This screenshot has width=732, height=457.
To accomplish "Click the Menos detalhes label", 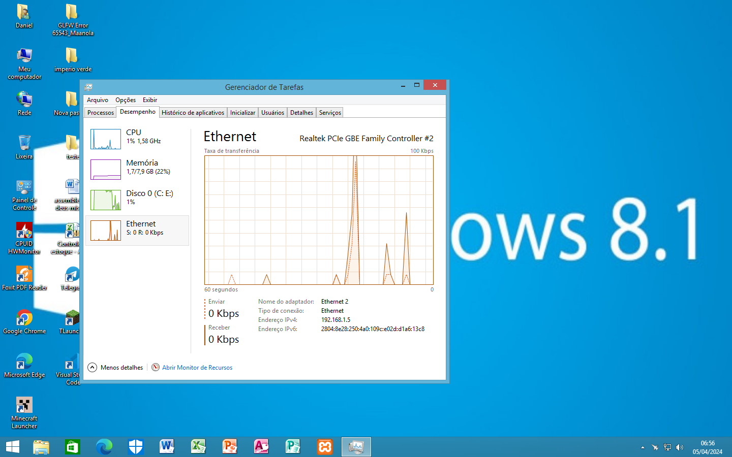I will [121, 368].
